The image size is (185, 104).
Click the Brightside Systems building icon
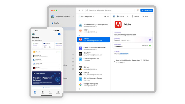(x=52, y=16)
